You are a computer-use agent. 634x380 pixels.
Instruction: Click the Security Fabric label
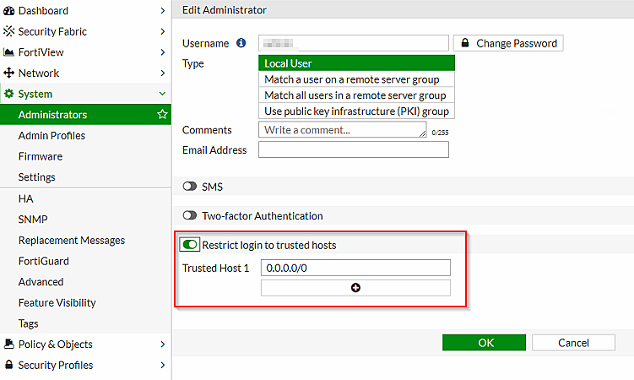tap(52, 31)
